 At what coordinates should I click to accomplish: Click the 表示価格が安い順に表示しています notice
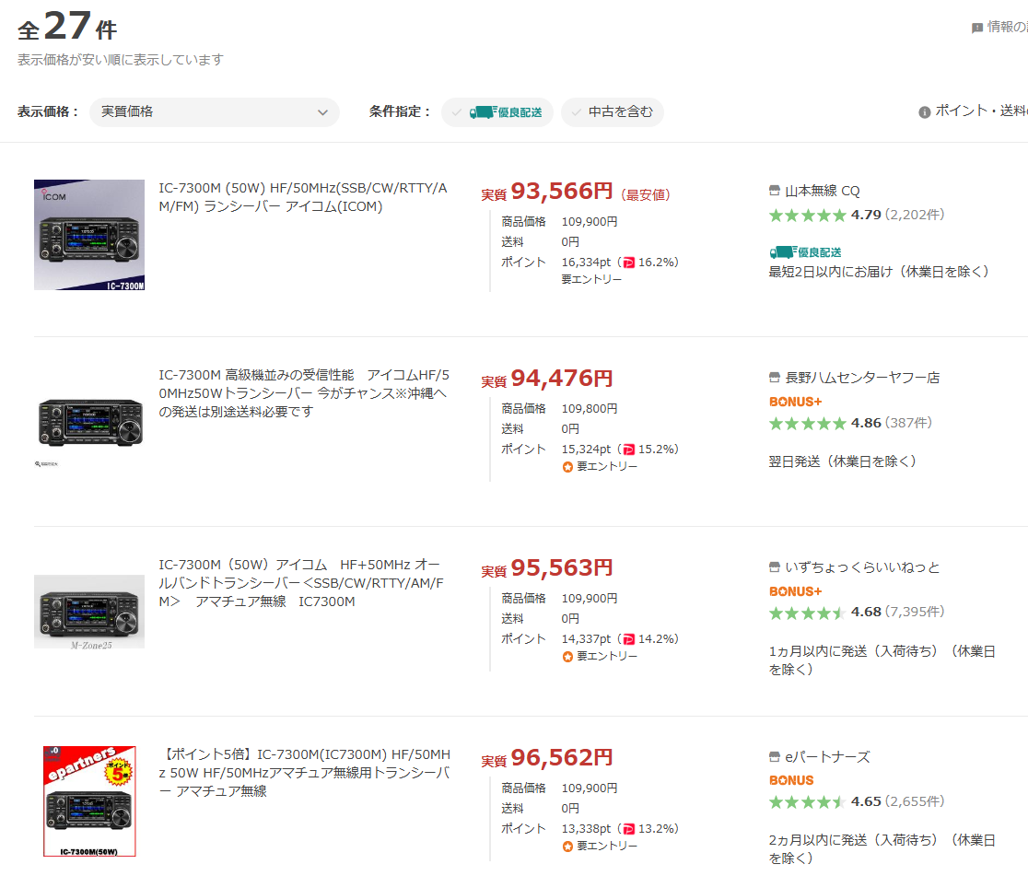(121, 60)
